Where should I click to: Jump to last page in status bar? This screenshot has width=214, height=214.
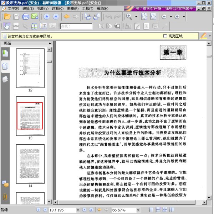coord(91,210)
